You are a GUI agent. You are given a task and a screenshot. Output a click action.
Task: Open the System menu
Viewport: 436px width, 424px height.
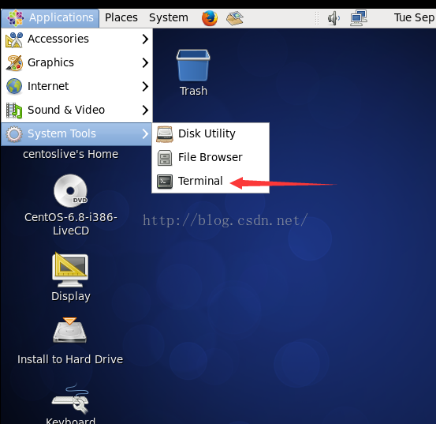click(x=169, y=18)
